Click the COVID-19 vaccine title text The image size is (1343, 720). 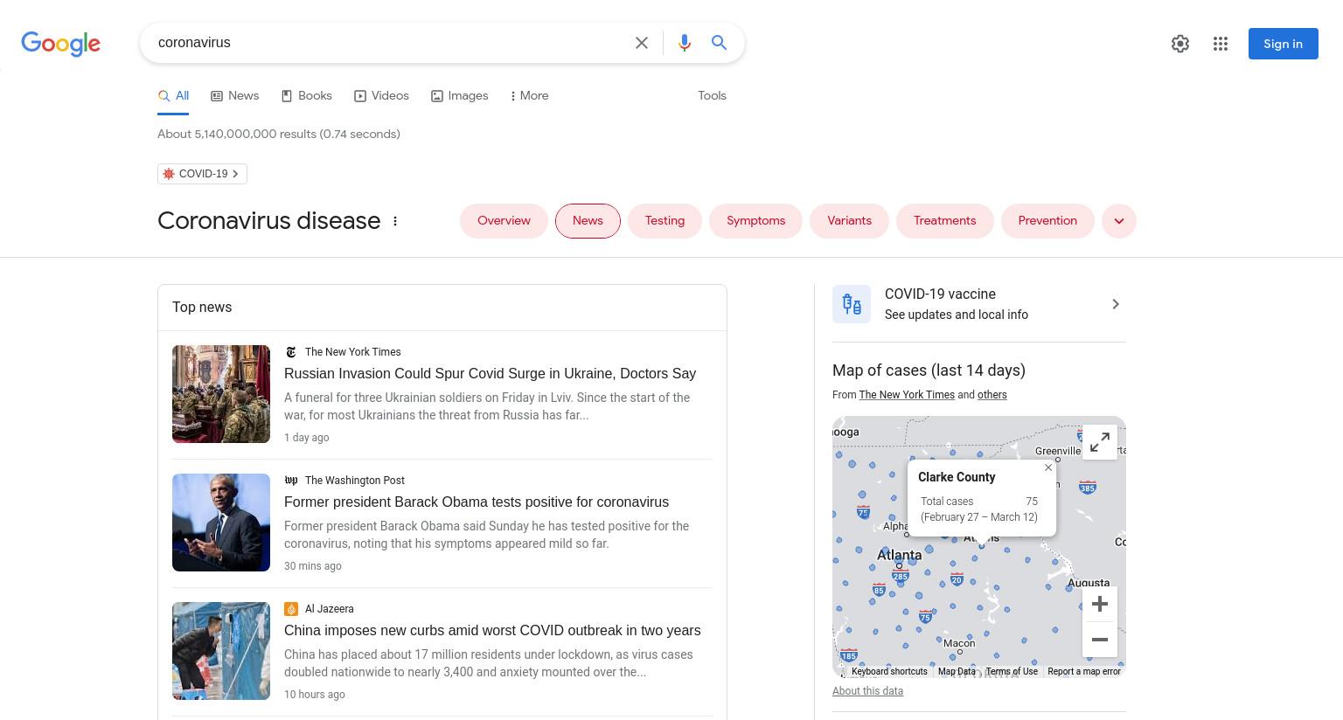coord(940,294)
